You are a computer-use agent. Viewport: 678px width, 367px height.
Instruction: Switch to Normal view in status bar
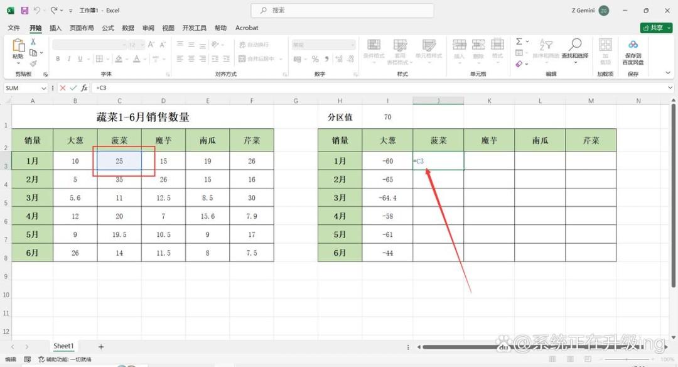552,359
